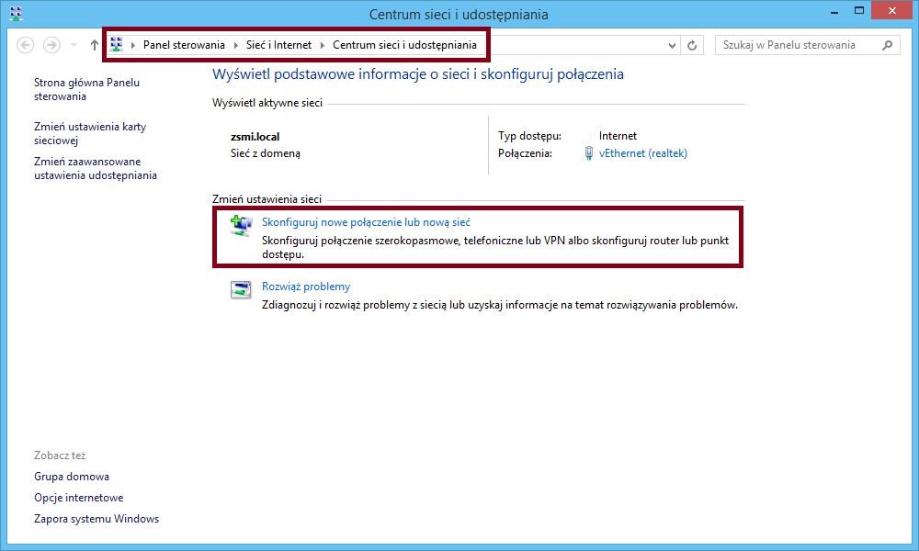Open Zmień ustawienia karty sieciowej

90,133
